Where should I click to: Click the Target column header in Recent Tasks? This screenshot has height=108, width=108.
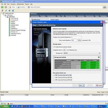pos(37,95)
